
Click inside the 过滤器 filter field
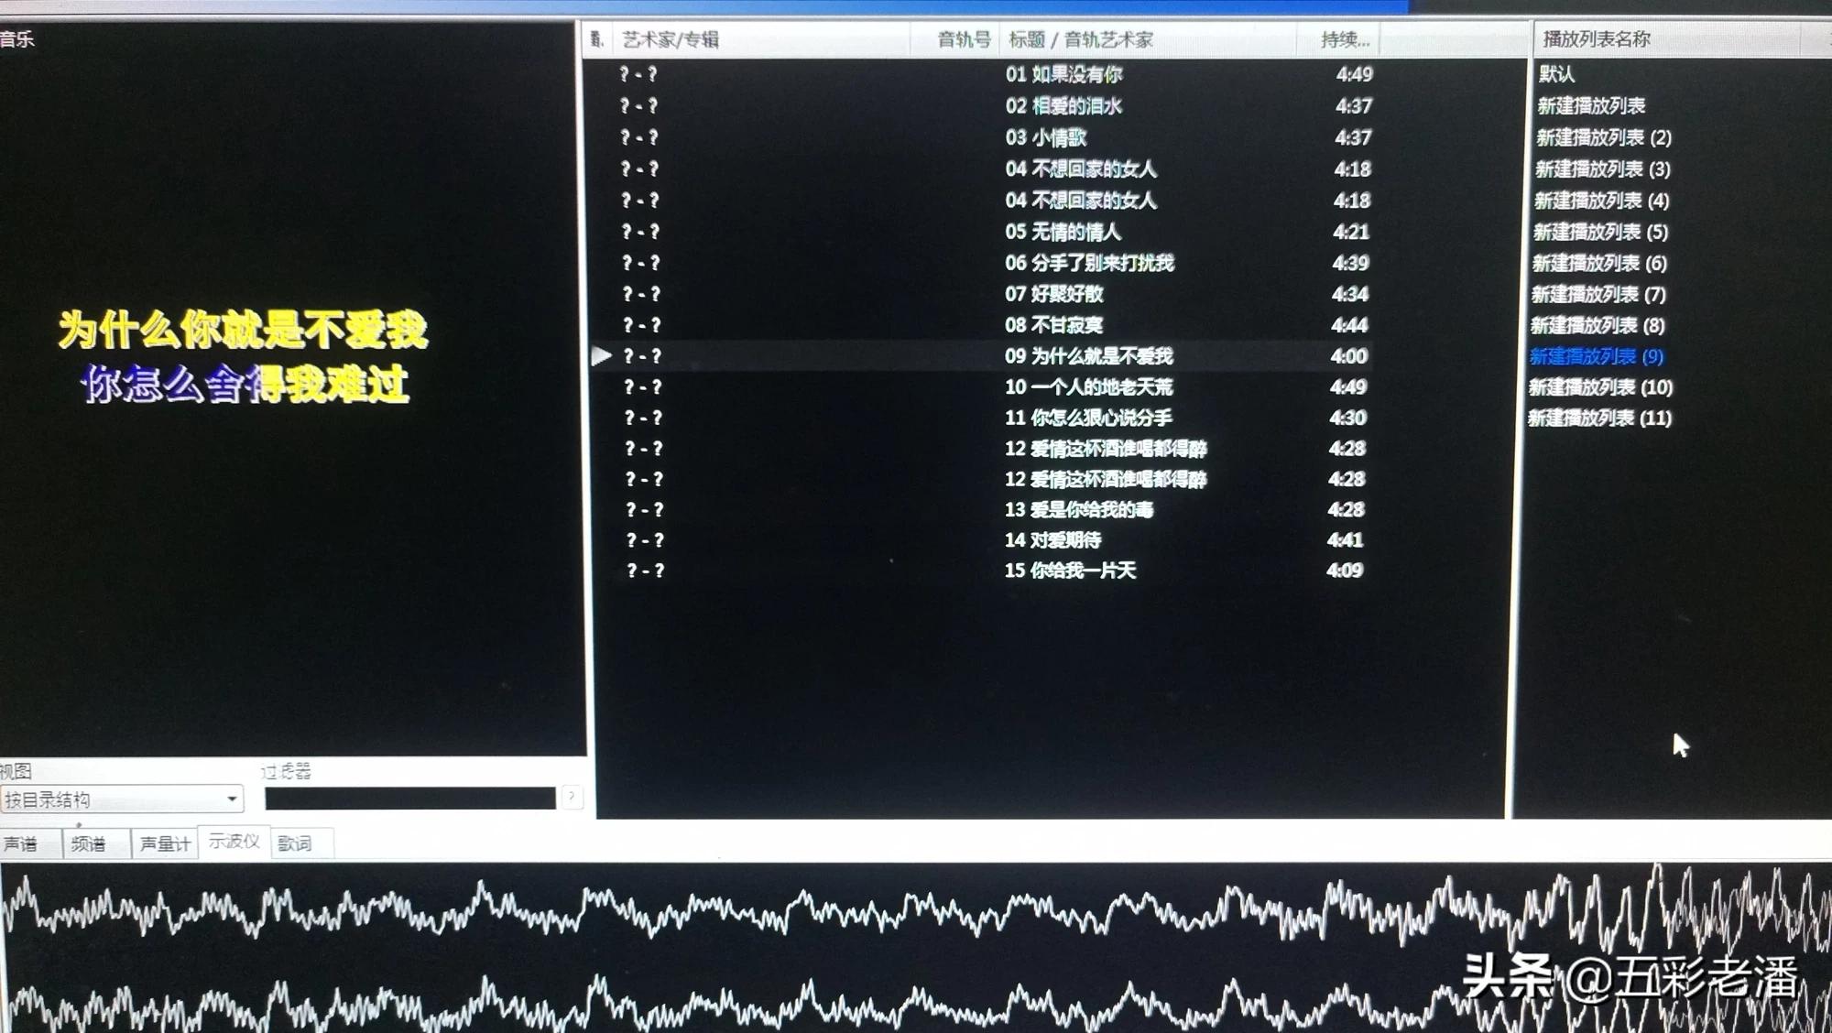[409, 799]
